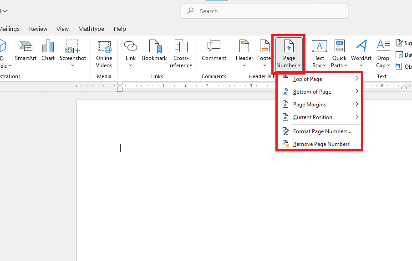This screenshot has height=261, width=412.
Task: Open the MathType tab
Action: tap(91, 29)
